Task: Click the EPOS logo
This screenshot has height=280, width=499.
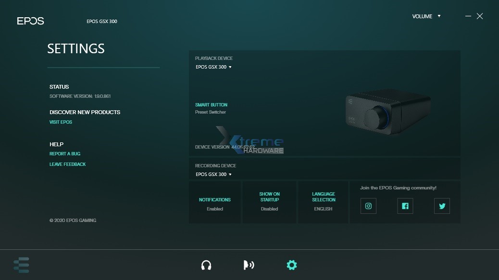Action: coord(30,21)
